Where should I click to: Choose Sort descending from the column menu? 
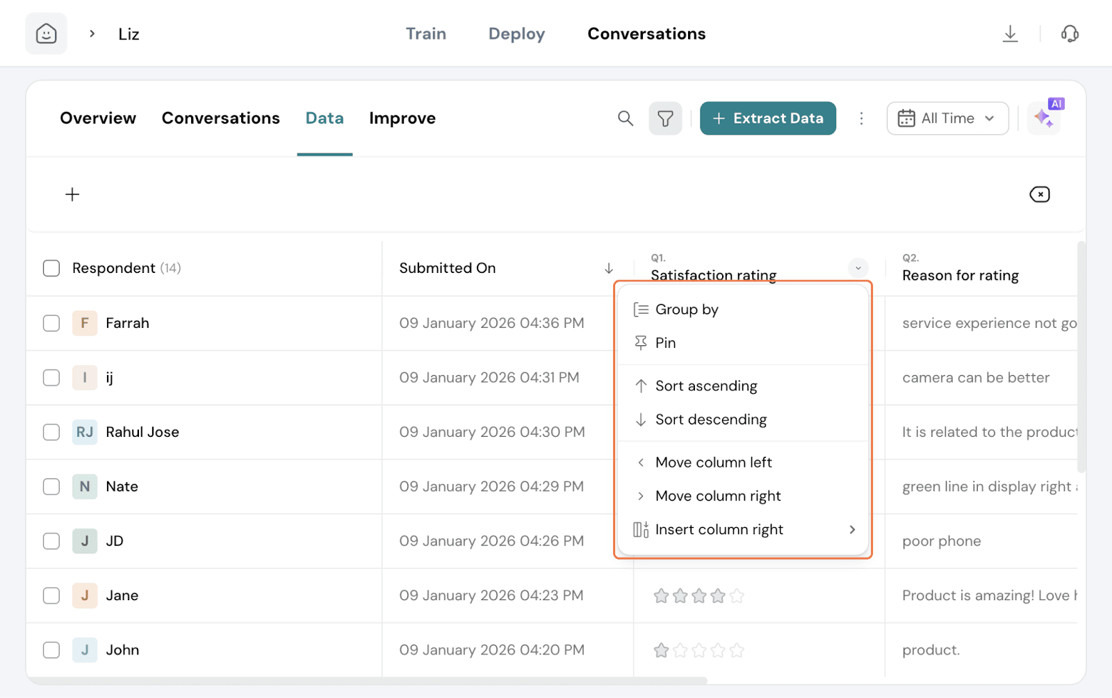pyautogui.click(x=710, y=419)
